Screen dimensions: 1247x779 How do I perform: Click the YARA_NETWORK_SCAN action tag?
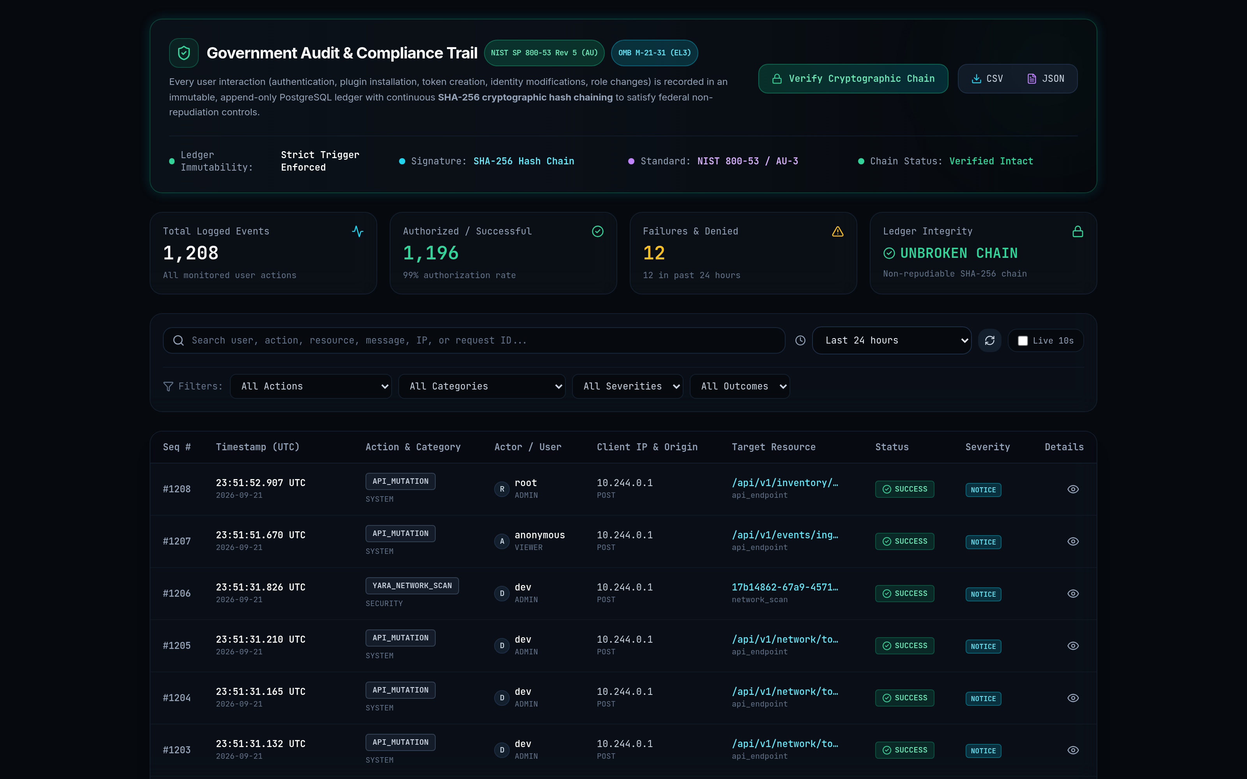point(412,586)
